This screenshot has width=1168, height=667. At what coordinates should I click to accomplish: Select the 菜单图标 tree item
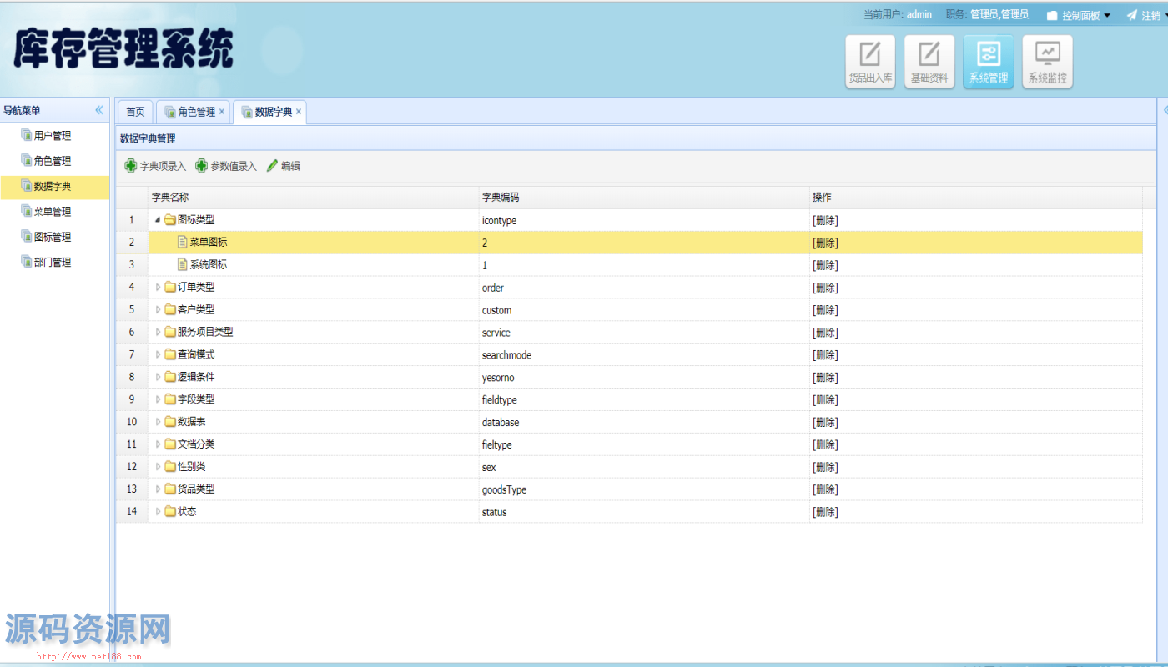tap(208, 243)
